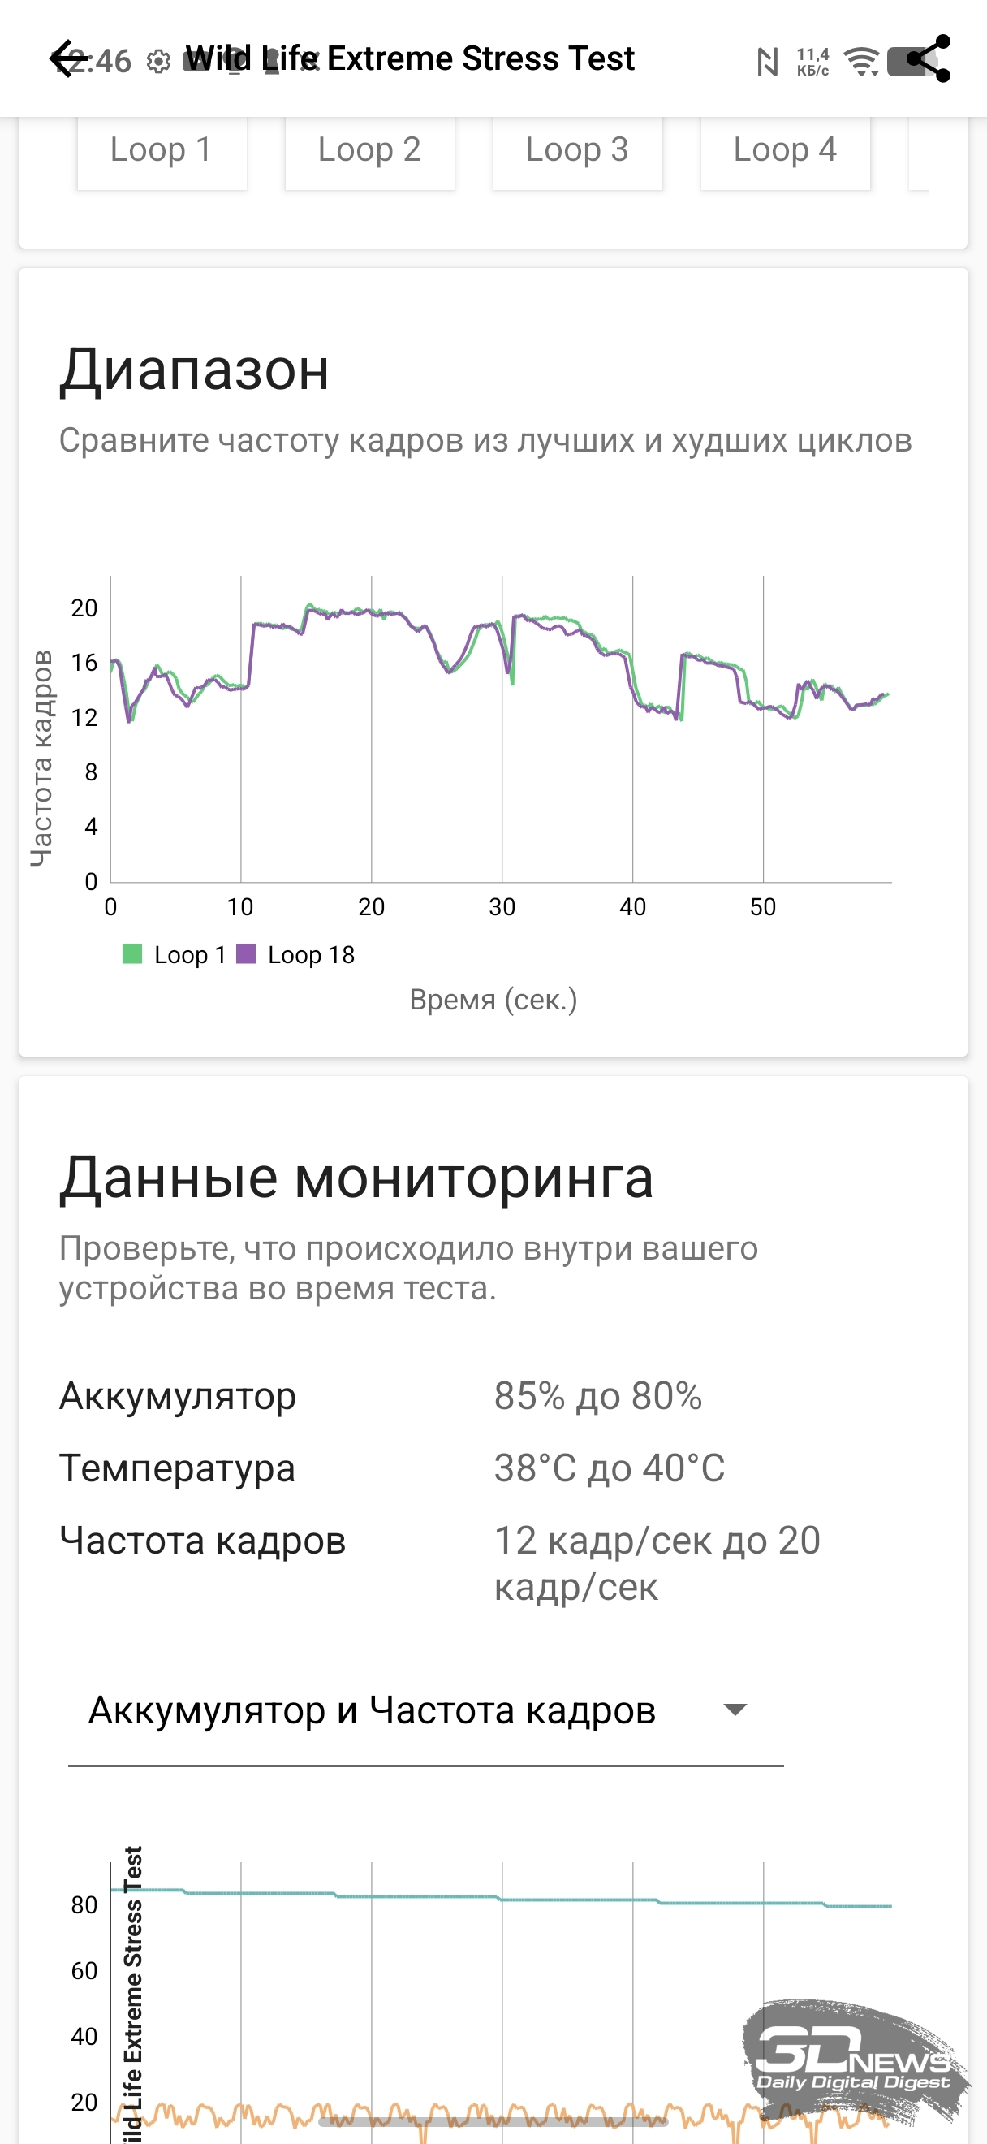Select the Loop 1 tab
The height and width of the screenshot is (2144, 987).
(162, 150)
